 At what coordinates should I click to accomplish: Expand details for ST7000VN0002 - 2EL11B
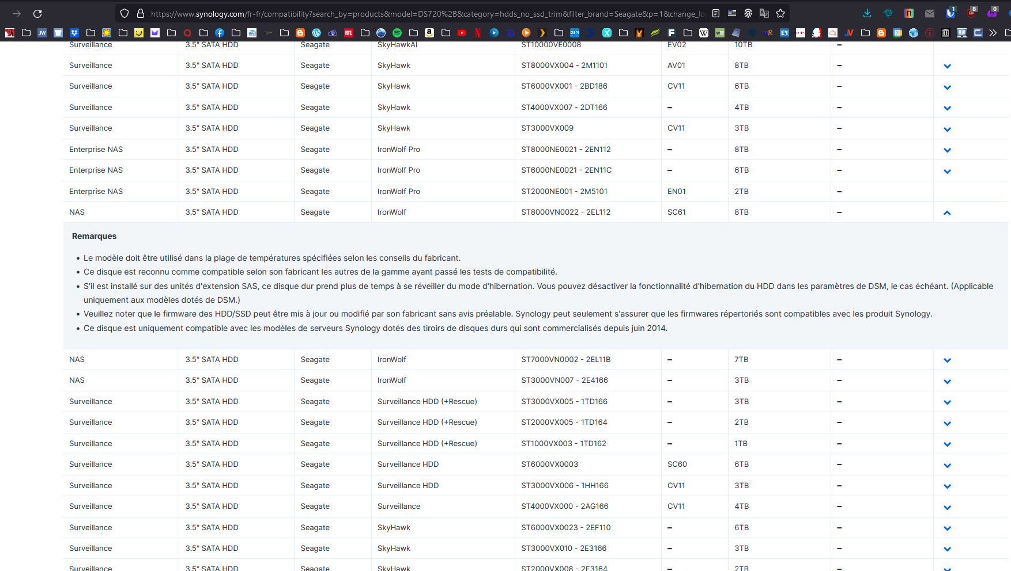click(x=947, y=360)
